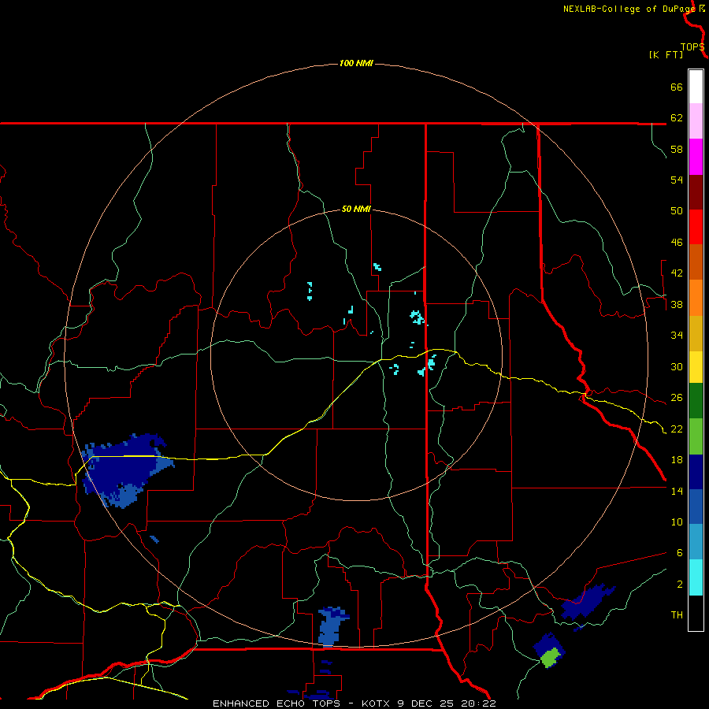Viewport: 709px width, 709px height.
Task: Click the gold legend color block
Action: 696,334
